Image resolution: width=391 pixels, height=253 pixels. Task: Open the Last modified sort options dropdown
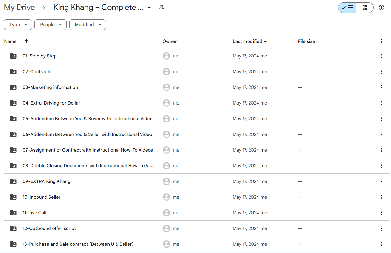(x=266, y=41)
